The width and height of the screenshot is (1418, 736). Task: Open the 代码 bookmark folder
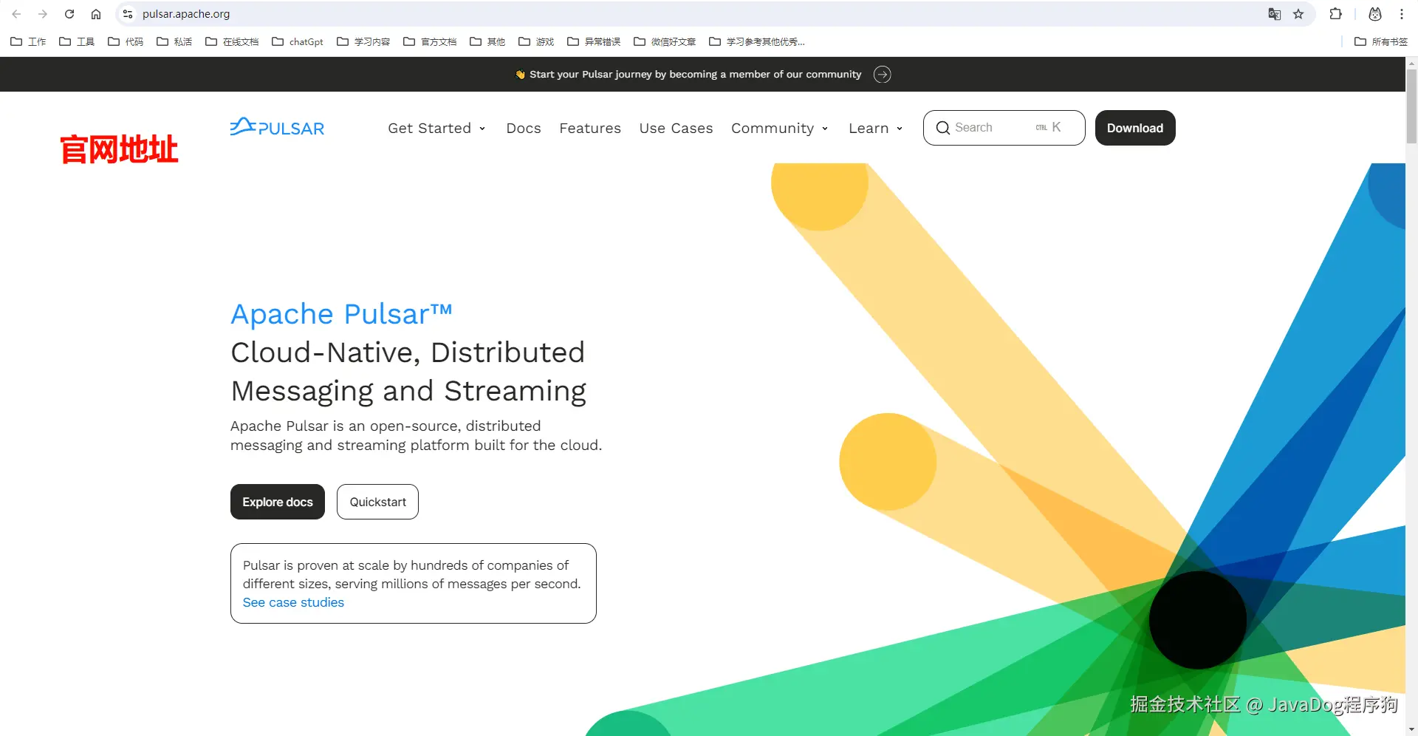[x=126, y=41]
